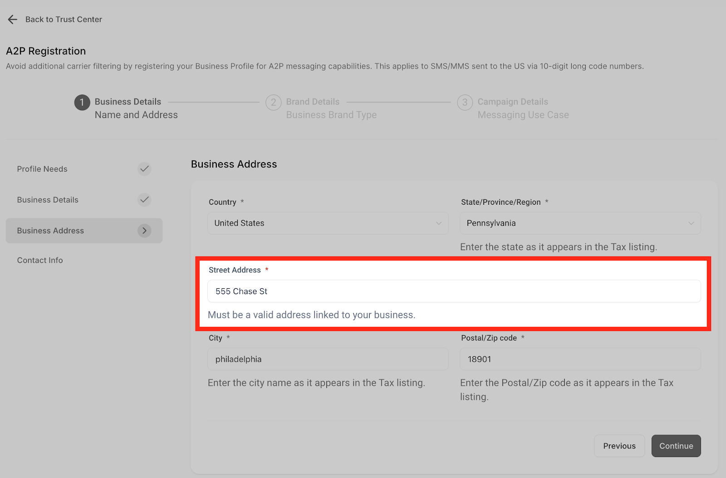Select step 2 circle Brand Details
Image resolution: width=726 pixels, height=478 pixels.
point(274,102)
